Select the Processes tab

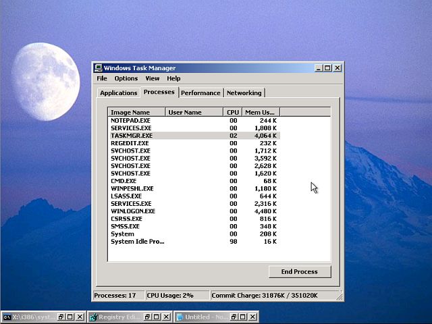159,92
